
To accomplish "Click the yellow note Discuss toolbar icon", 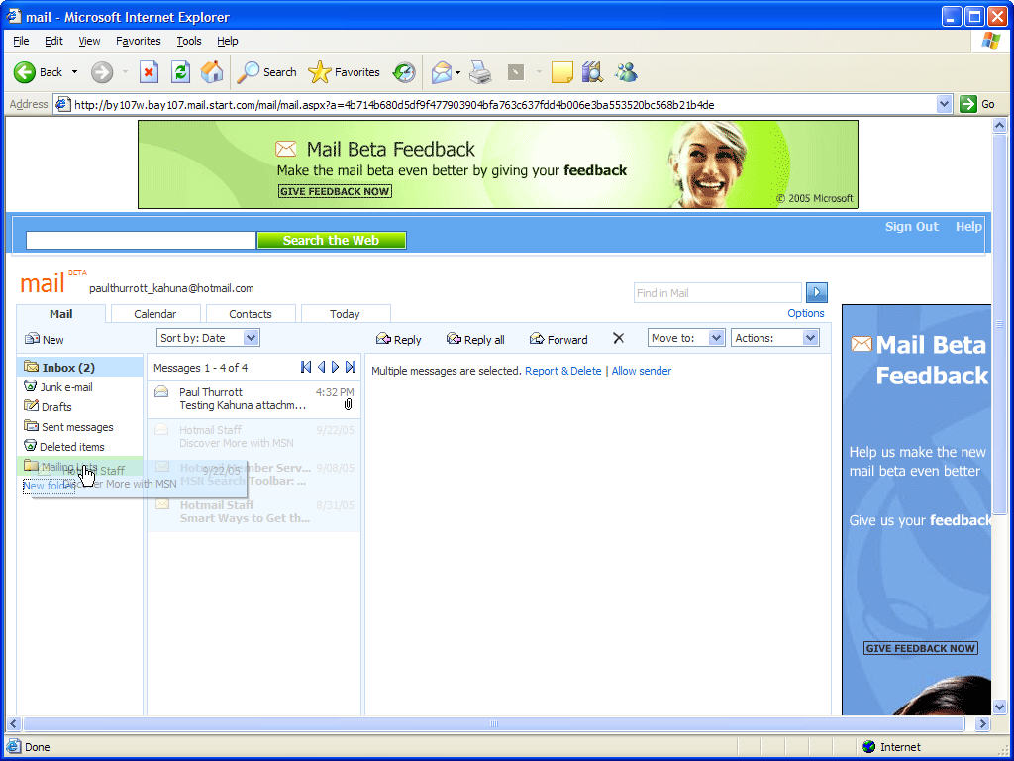I will click(x=562, y=72).
